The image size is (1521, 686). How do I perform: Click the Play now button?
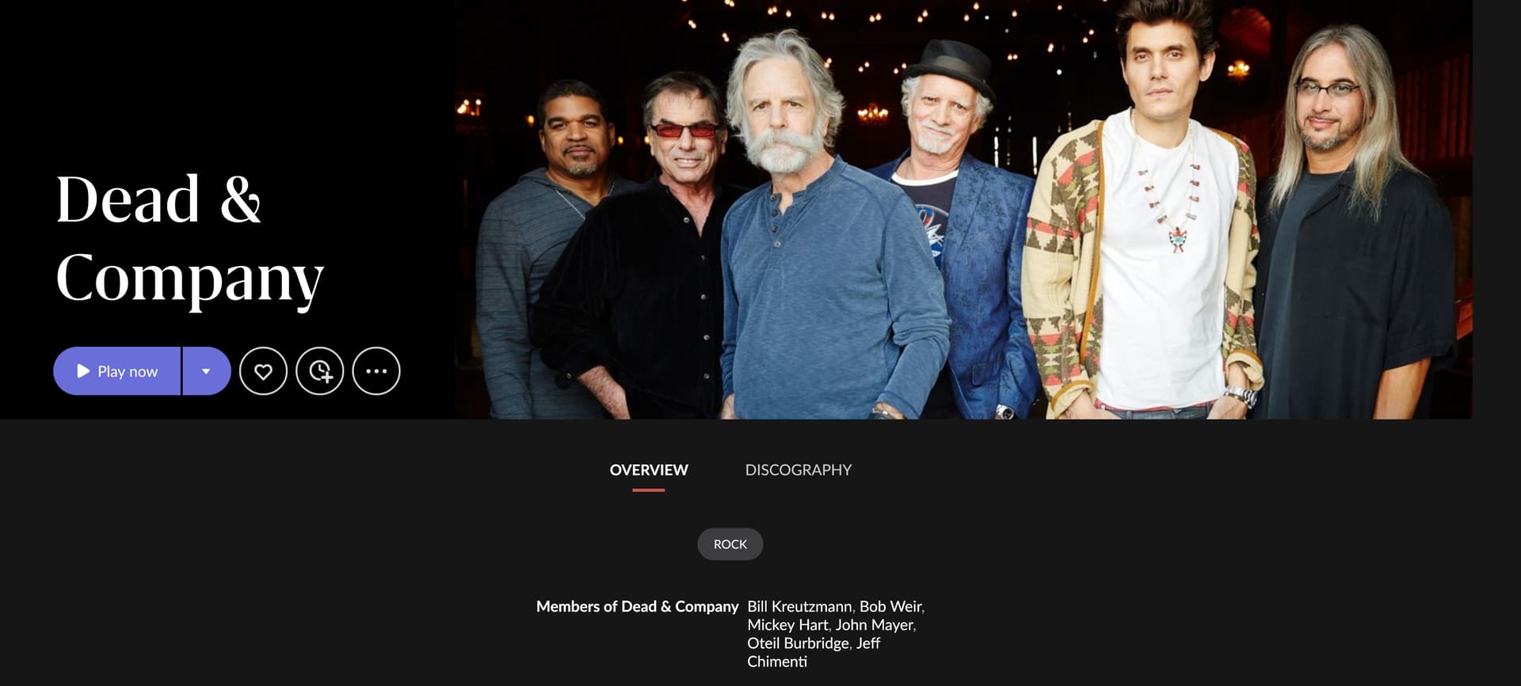pos(117,371)
